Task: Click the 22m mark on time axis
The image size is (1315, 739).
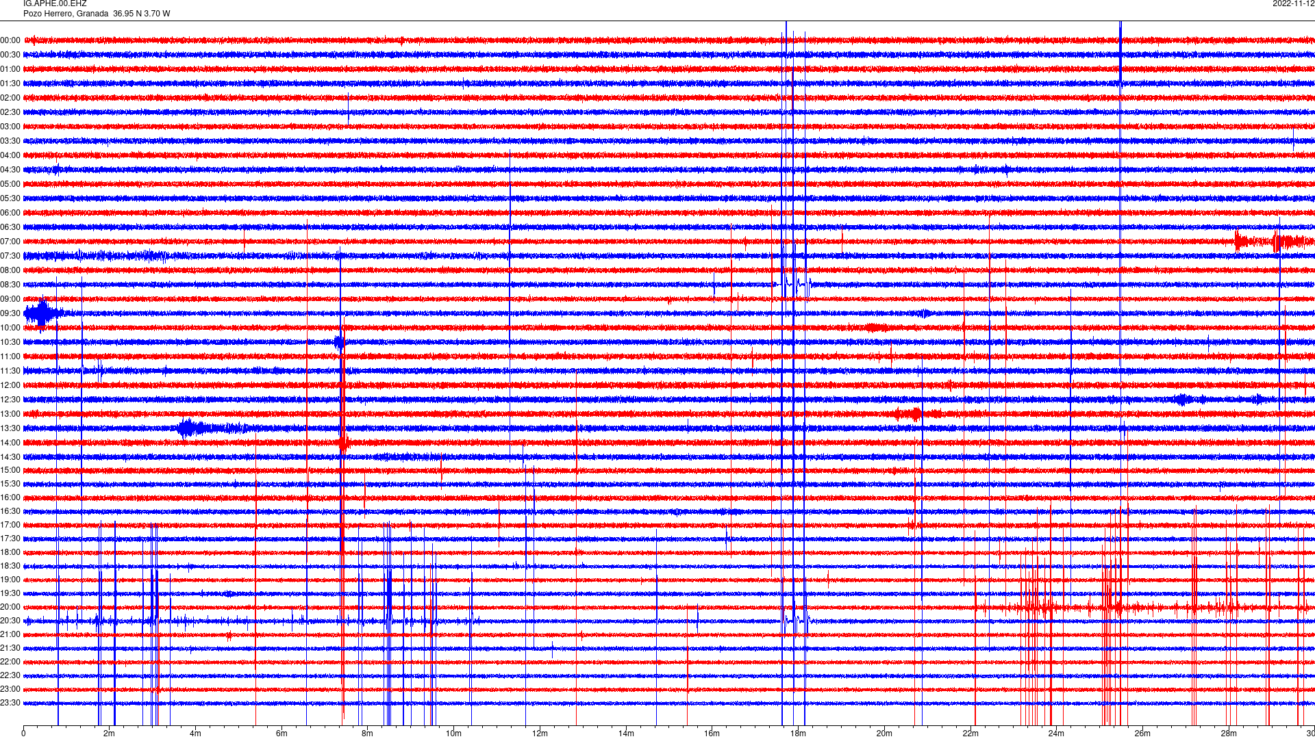Action: [x=970, y=734]
